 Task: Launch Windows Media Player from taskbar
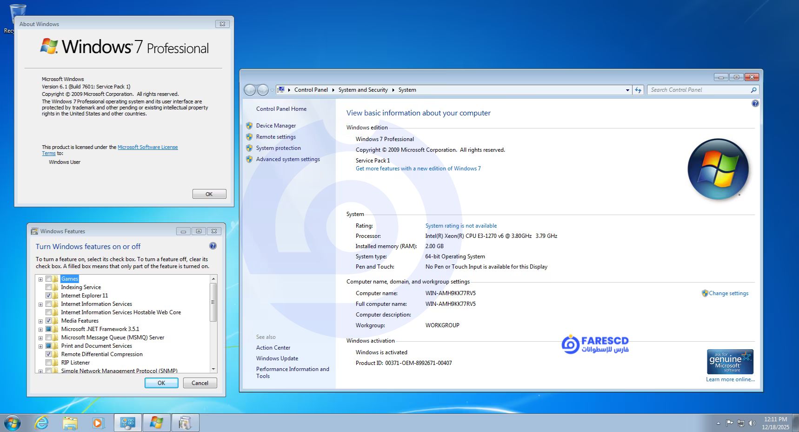(x=98, y=423)
